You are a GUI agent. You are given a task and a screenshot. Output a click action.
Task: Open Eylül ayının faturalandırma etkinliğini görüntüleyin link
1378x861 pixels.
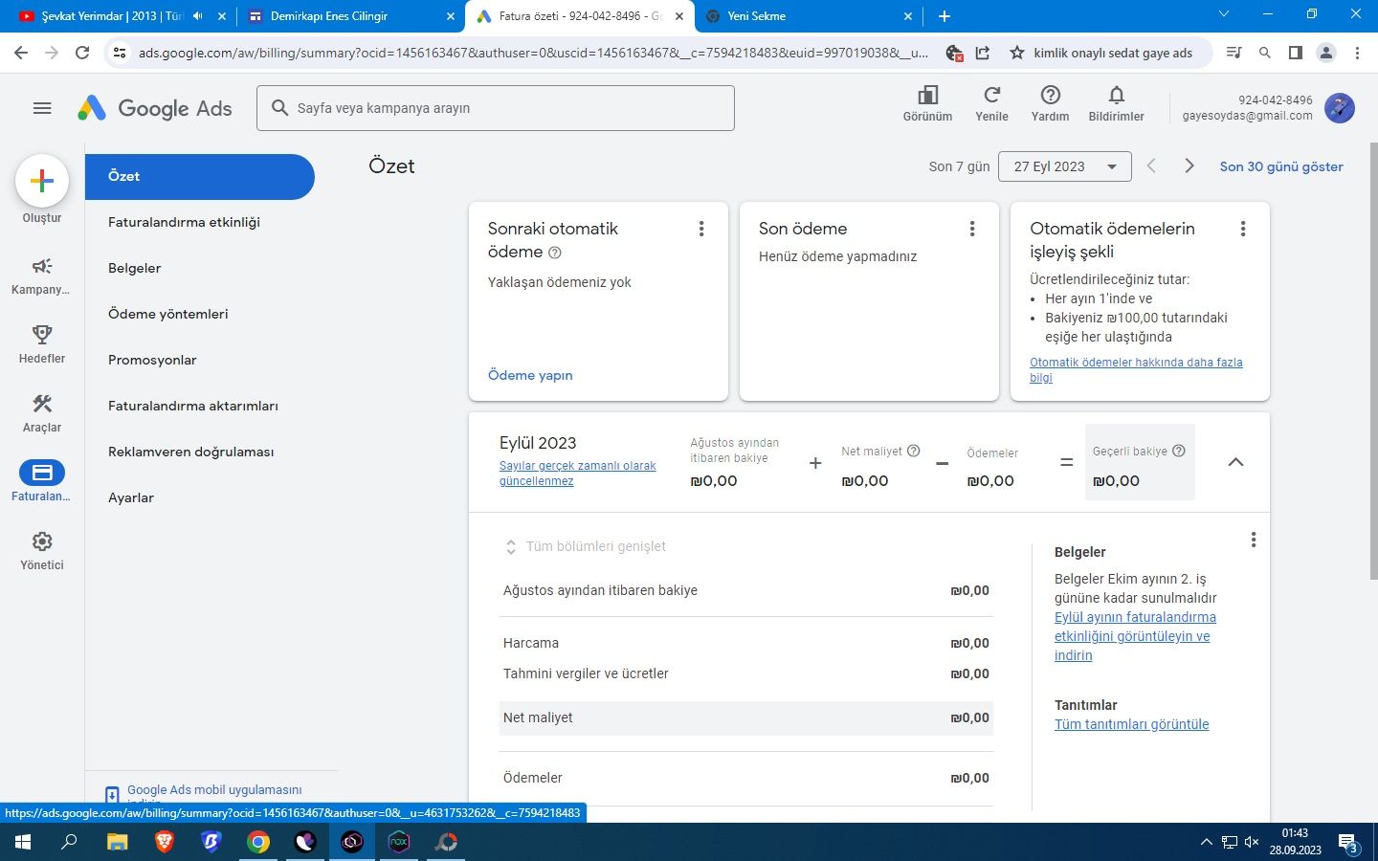pos(1135,636)
